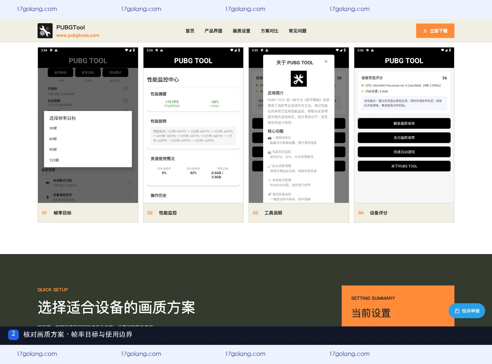Viewport: 492px width, 364px height.
Task: Click the PUBGTool wrench logo icon
Action: coord(45,31)
